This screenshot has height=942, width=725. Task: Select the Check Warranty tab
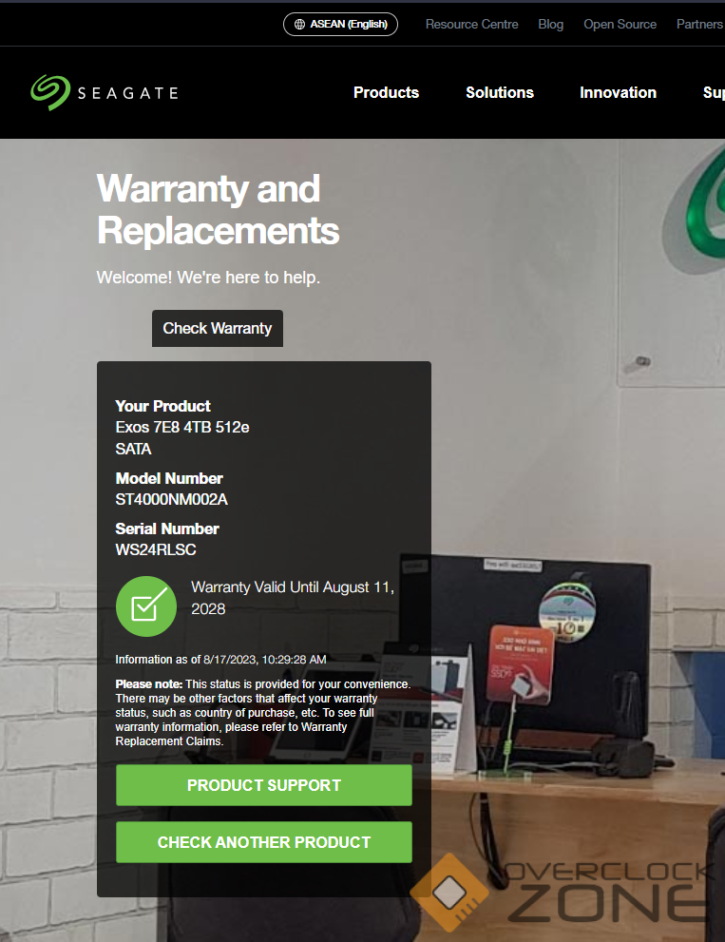218,328
